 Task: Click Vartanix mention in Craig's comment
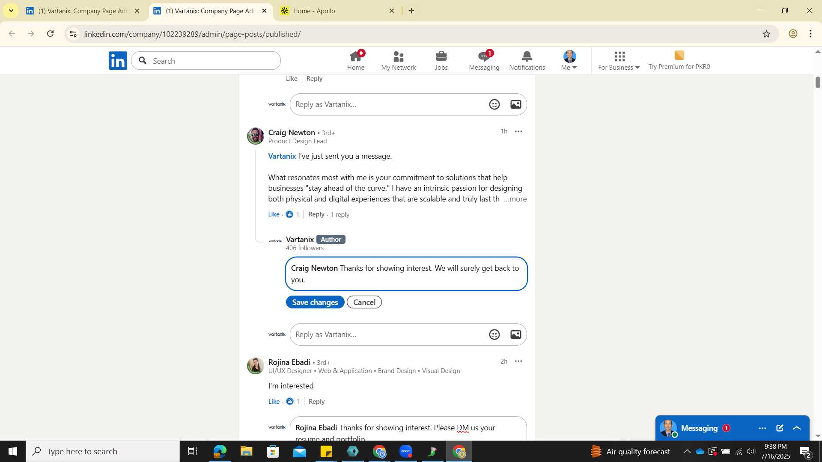pos(282,156)
